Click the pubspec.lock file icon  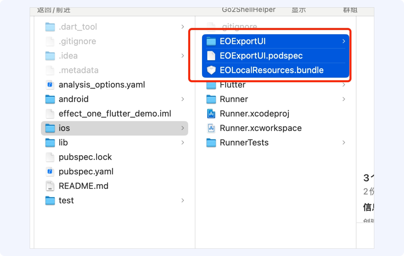pos(50,157)
